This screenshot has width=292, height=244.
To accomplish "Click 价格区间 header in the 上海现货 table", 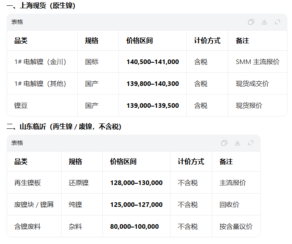I will point(140,41).
